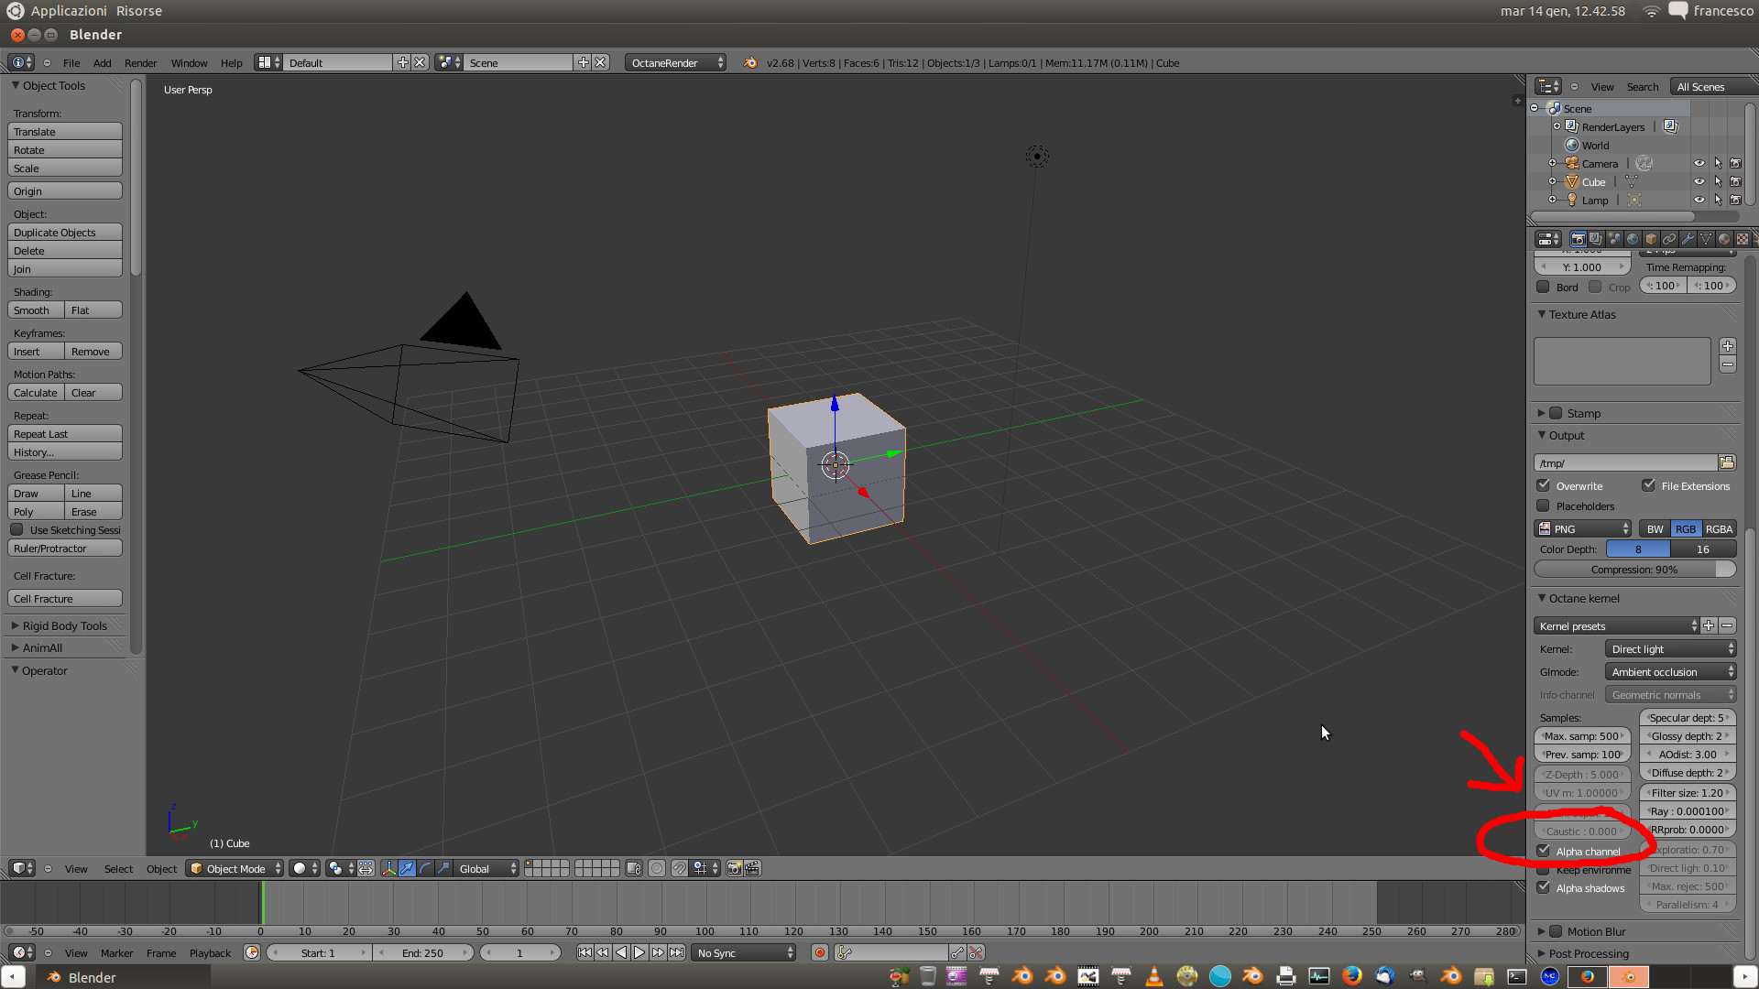Image resolution: width=1759 pixels, height=989 pixels.
Task: Toggle the Alpha channel checkbox
Action: pos(1545,852)
